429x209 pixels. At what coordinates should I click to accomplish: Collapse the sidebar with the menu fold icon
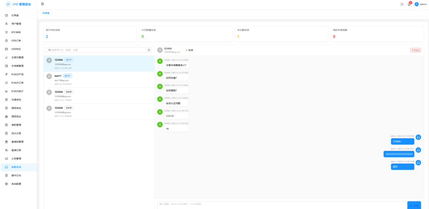click(x=43, y=4)
